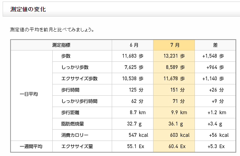Click the 一日平均 row group label
Screen dimensions: 240x156
point(29,94)
